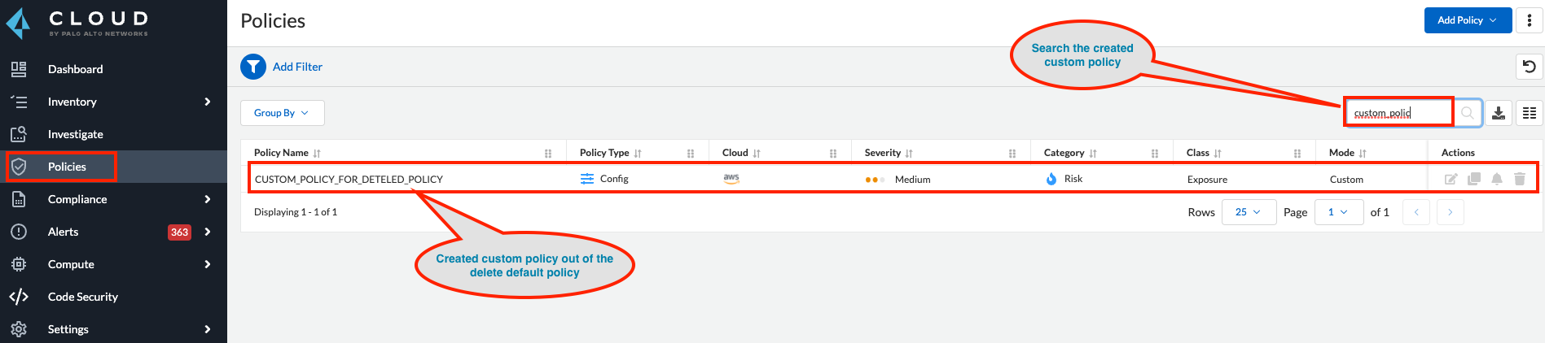Click the Add Filter link

coord(297,67)
